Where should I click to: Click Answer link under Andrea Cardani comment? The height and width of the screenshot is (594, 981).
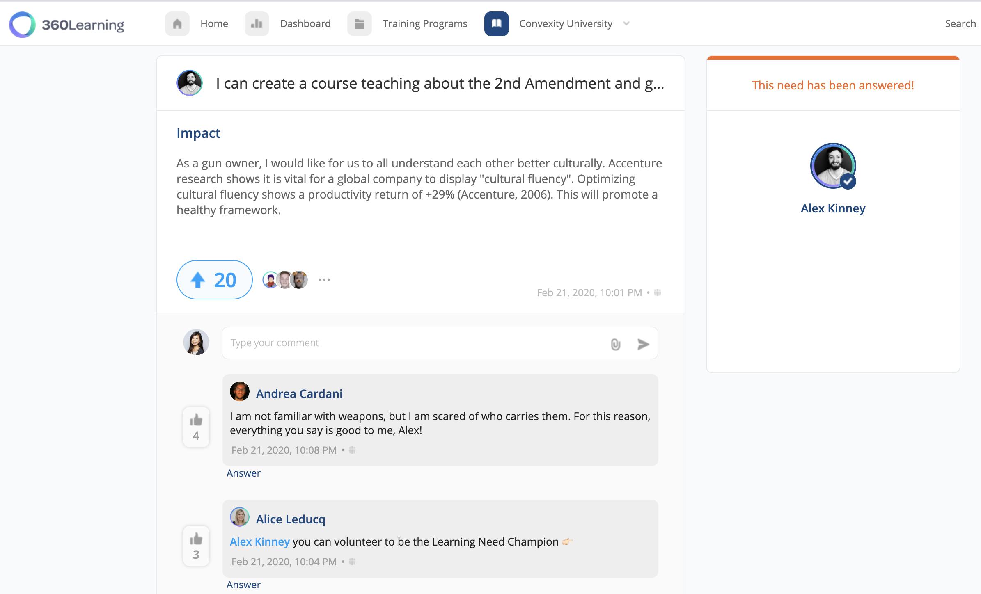[x=243, y=473]
